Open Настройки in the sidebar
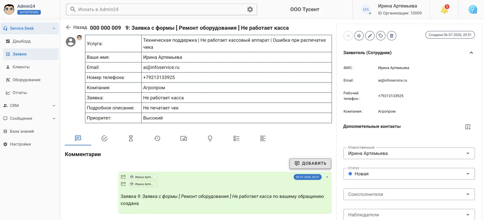Screen dimensions: 484x220 [30, 144]
